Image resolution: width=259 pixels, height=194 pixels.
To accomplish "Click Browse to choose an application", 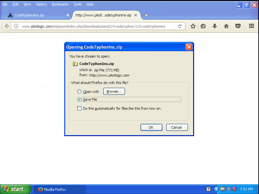I will (114, 92).
